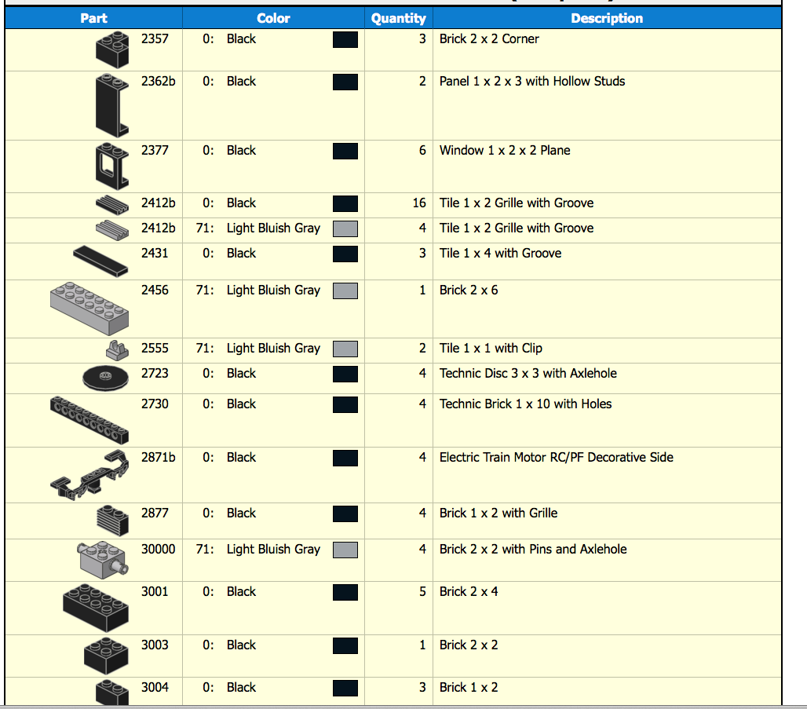Image resolution: width=807 pixels, height=709 pixels.
Task: Select part number 3001
Action: point(155,591)
